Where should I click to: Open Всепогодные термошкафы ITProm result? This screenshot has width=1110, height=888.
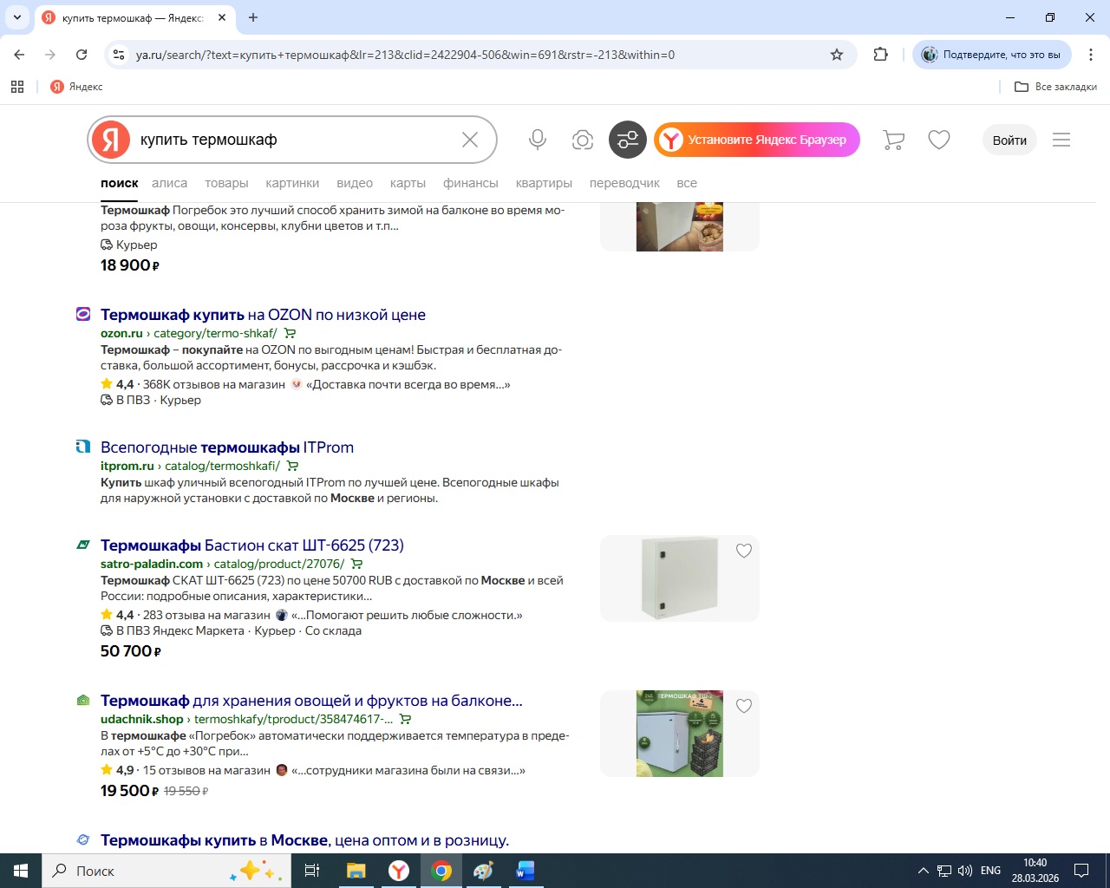227,447
